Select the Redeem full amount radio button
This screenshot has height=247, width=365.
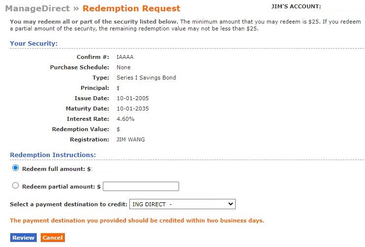click(15, 168)
